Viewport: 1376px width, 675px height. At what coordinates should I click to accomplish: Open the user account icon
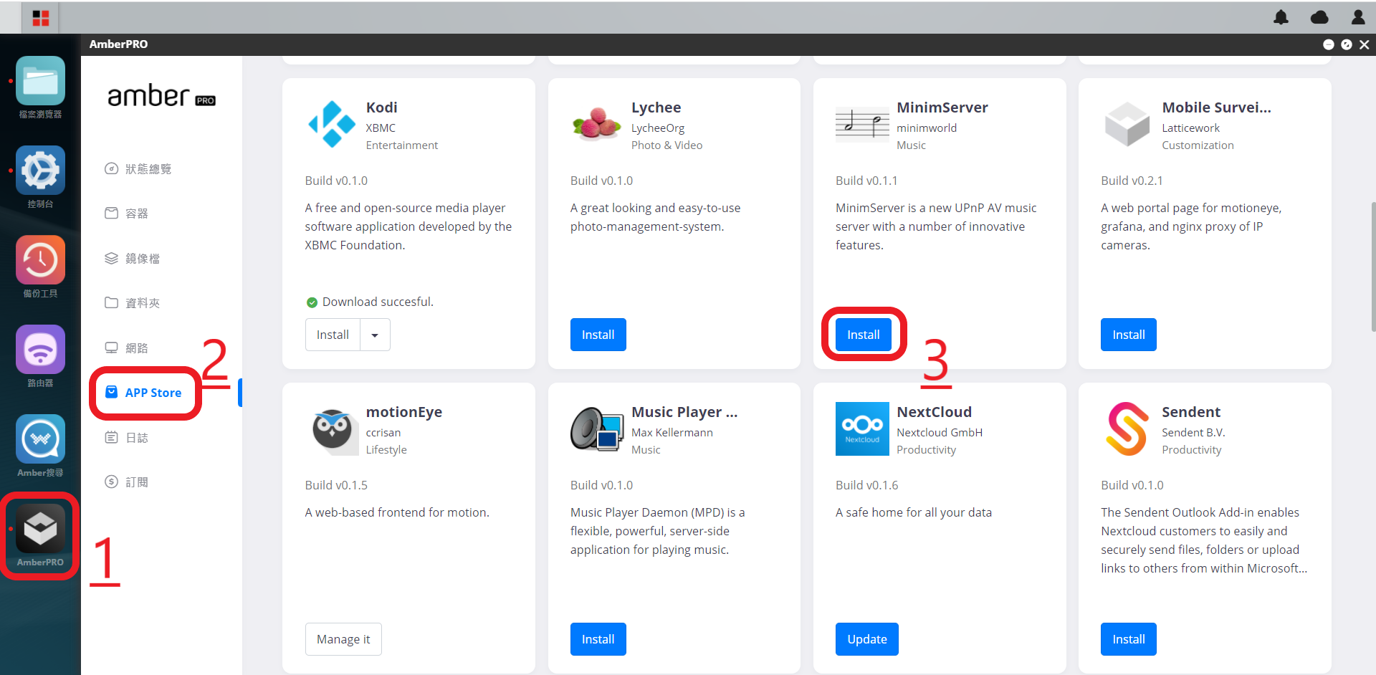click(1358, 17)
